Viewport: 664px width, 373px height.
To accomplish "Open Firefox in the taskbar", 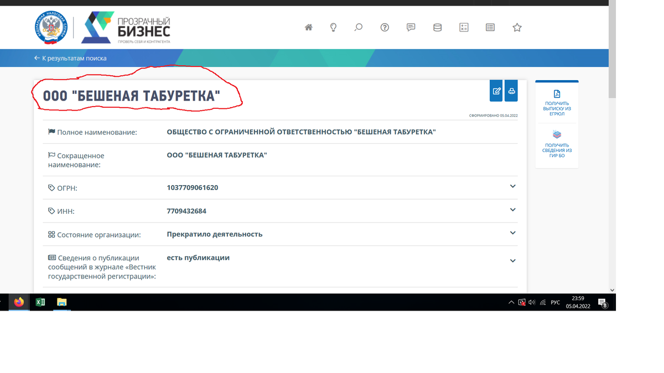I will (x=19, y=302).
